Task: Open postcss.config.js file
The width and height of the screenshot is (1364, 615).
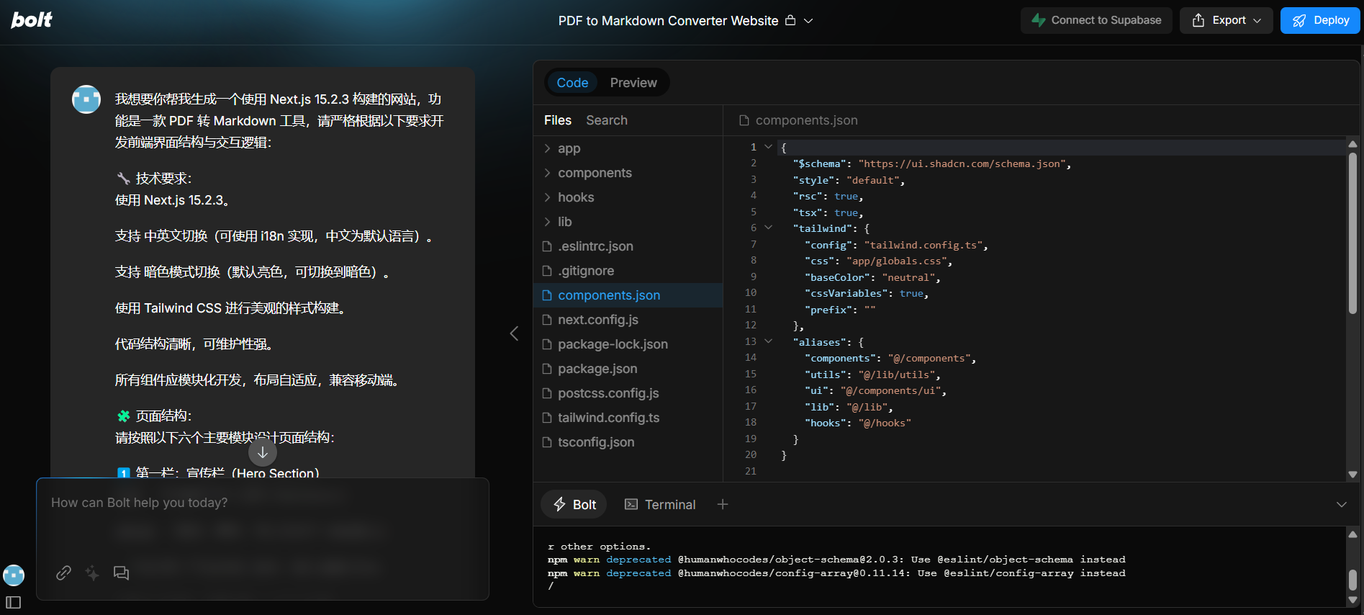Action: (x=628, y=393)
